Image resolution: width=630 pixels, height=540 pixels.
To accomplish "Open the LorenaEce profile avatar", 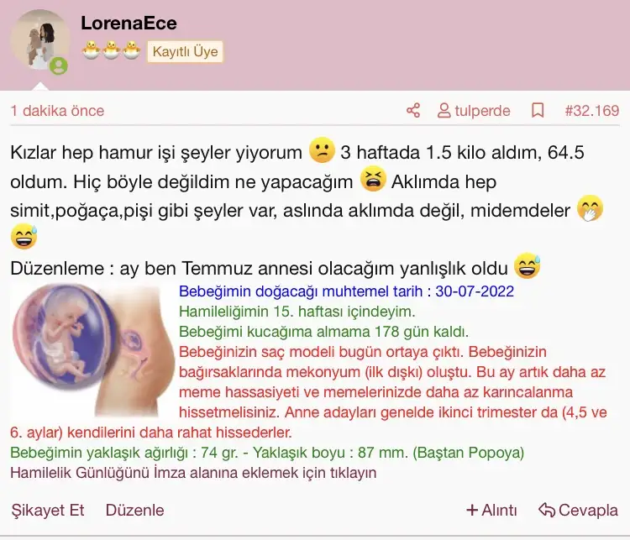I will pos(39,39).
